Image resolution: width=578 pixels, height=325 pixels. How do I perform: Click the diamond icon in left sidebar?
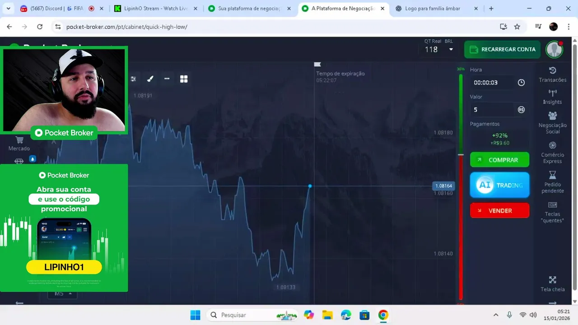point(19,161)
